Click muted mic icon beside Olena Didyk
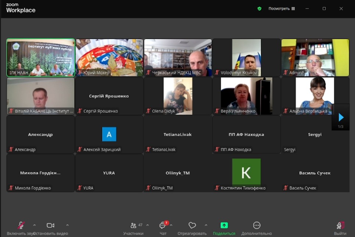This screenshot has width=355, height=237. tap(148, 111)
